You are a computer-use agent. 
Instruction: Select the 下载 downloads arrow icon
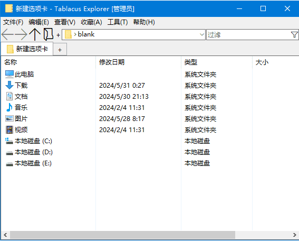click(x=9, y=85)
